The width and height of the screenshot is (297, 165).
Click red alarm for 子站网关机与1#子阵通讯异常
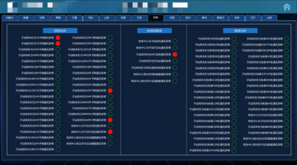pyautogui.click(x=58, y=38)
